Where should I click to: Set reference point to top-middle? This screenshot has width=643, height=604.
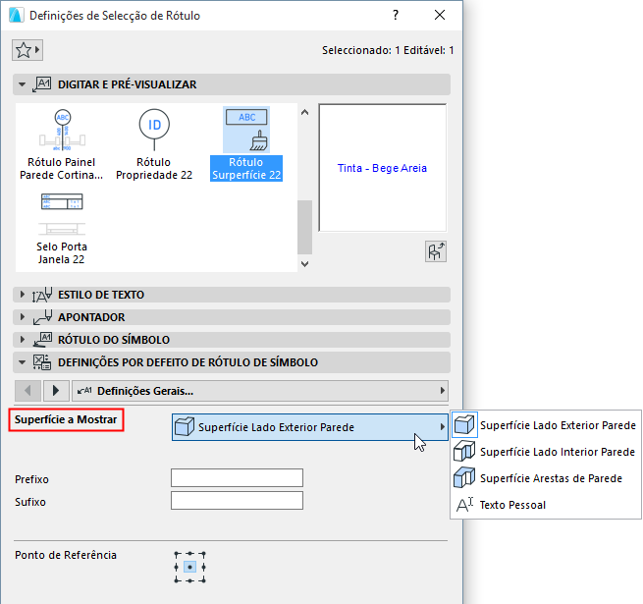[x=189, y=554]
